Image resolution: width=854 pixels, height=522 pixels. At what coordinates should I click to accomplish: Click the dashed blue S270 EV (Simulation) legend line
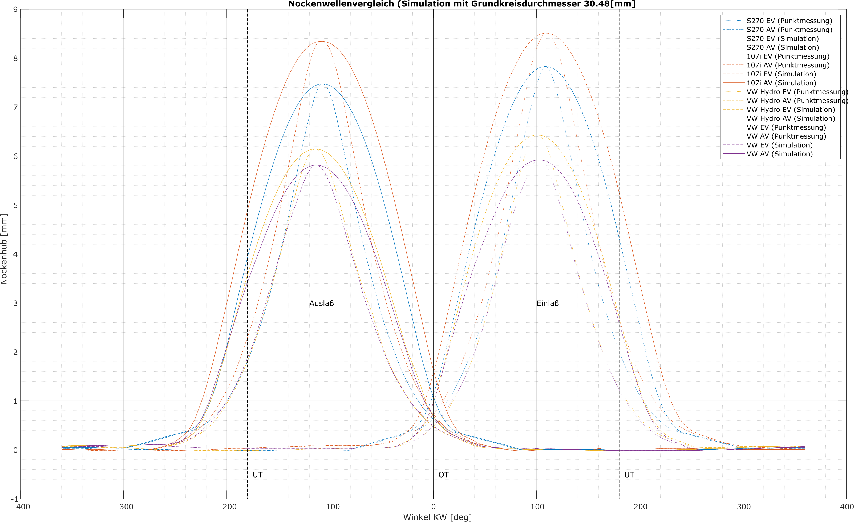[733, 38]
